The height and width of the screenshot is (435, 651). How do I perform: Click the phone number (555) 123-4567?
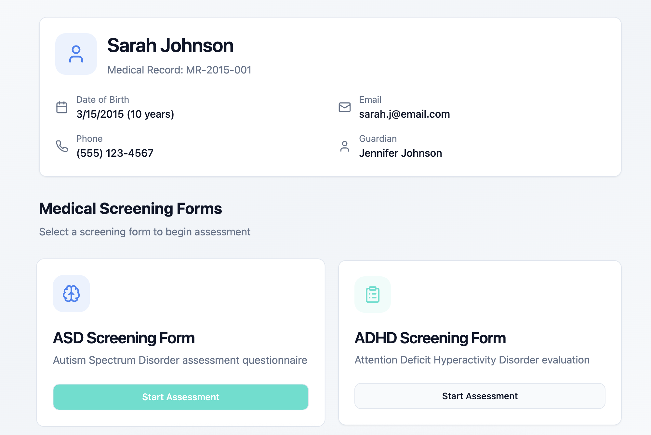coord(115,153)
